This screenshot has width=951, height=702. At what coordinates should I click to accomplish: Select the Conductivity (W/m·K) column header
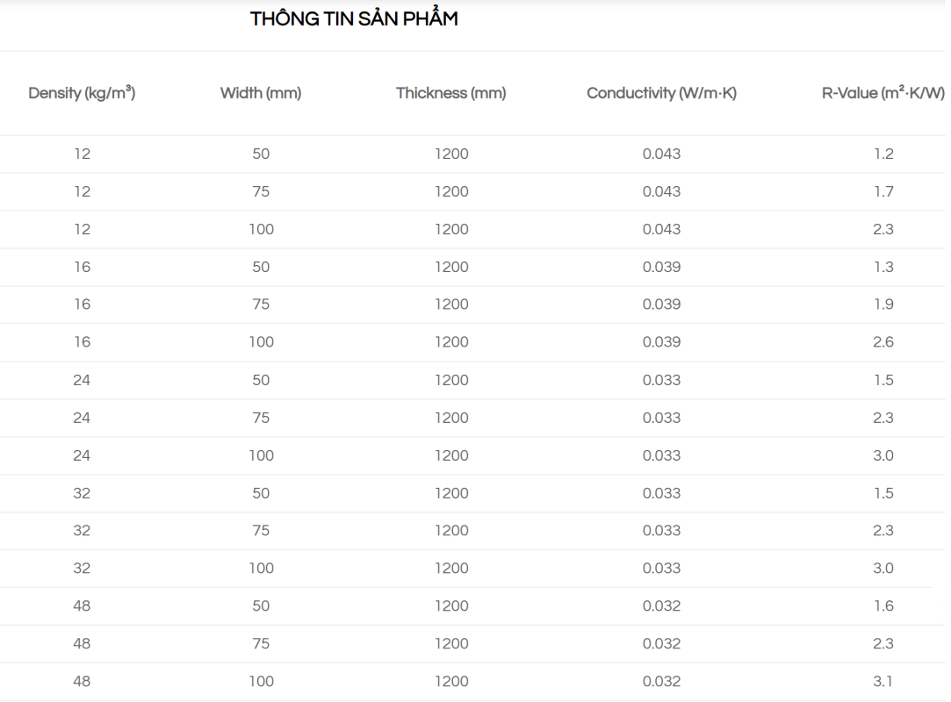tap(661, 93)
